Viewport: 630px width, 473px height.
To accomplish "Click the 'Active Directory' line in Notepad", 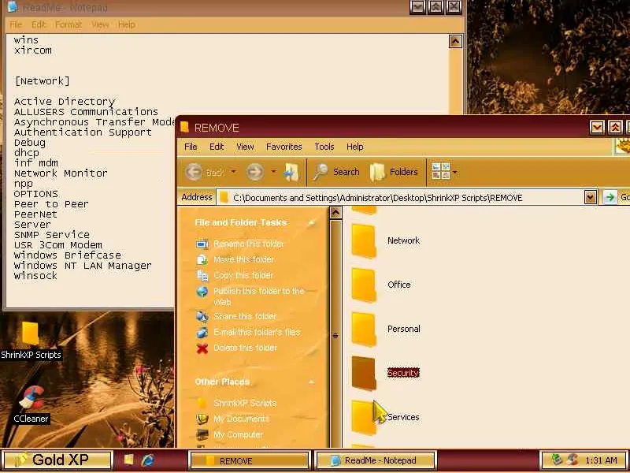I will (65, 102).
